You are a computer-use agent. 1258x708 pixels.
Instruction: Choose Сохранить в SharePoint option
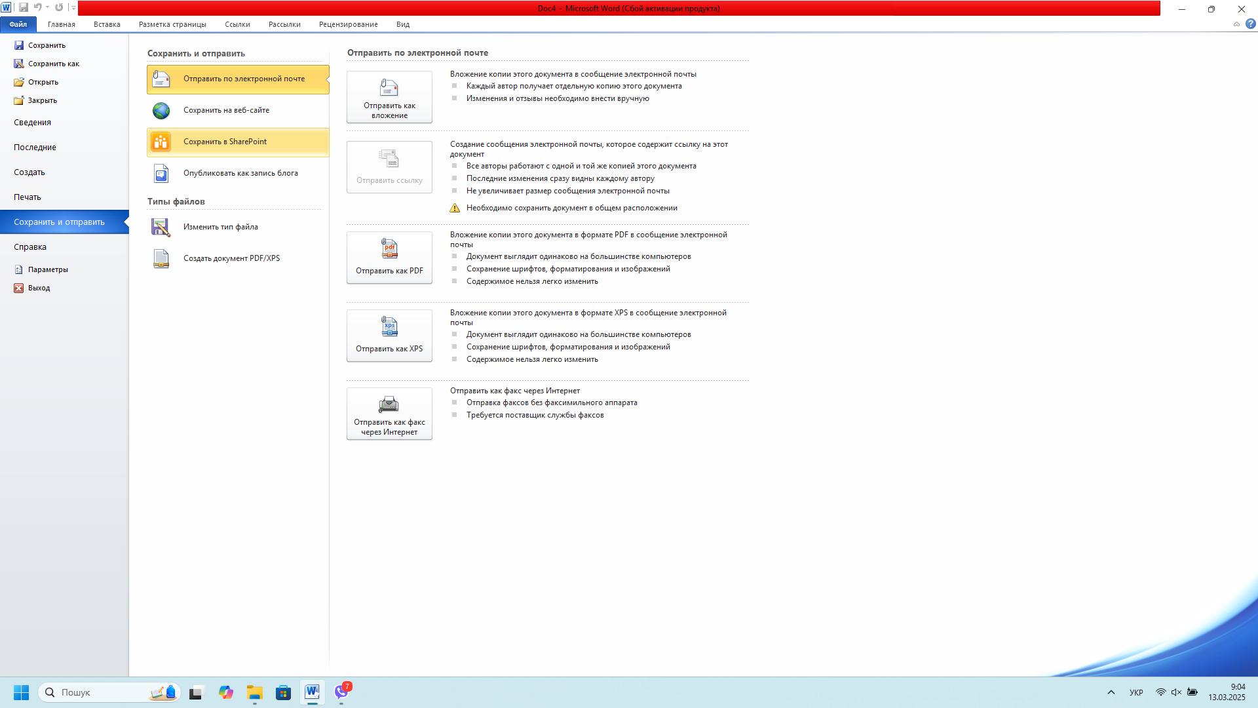click(x=238, y=142)
